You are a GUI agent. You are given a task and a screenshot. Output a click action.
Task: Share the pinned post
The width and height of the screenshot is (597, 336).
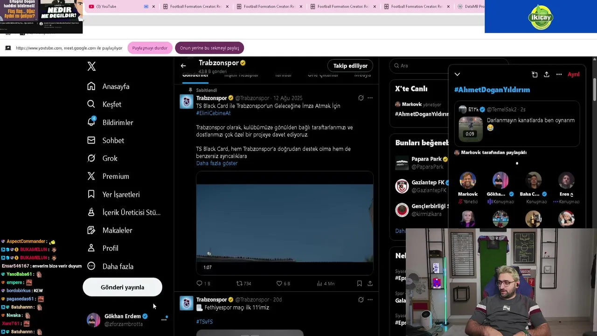(x=370, y=283)
